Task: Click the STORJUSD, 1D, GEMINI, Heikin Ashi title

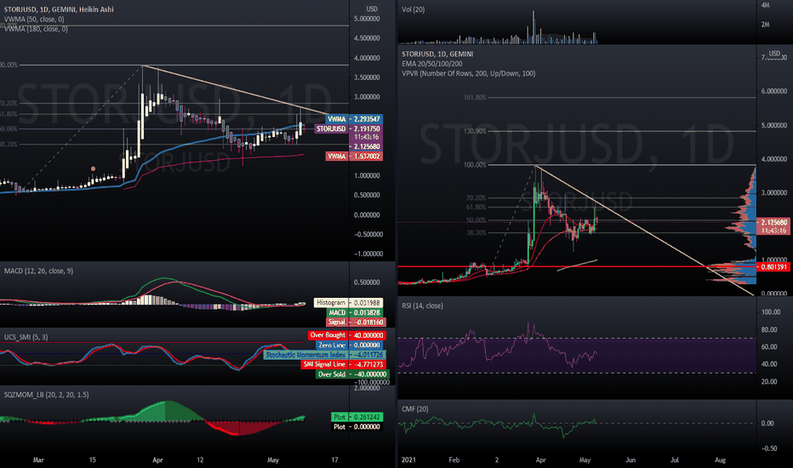Action: click(x=59, y=9)
